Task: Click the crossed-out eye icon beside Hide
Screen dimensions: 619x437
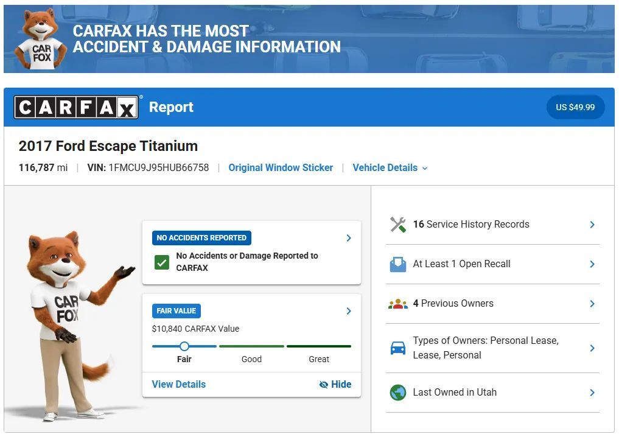Action: (x=323, y=385)
